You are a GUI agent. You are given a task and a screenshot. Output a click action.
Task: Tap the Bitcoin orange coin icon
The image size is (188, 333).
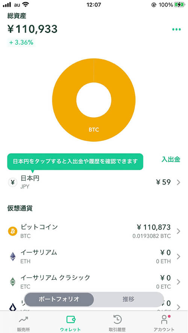pyautogui.click(x=13, y=231)
